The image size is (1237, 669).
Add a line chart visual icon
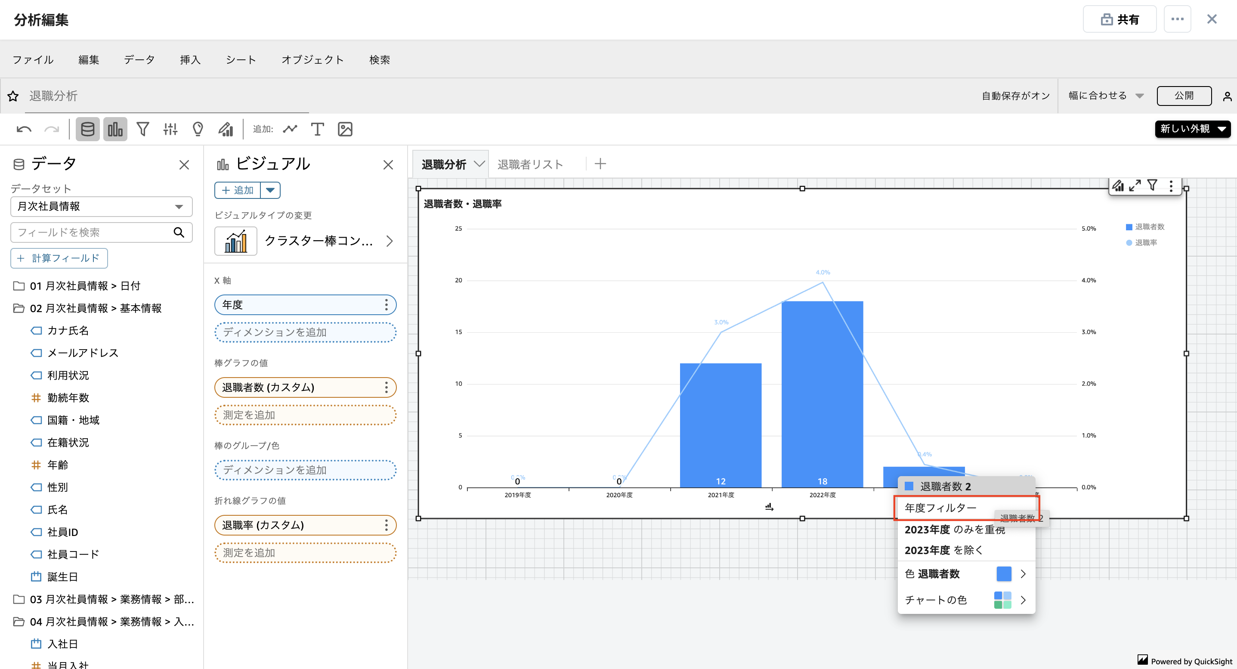(290, 129)
